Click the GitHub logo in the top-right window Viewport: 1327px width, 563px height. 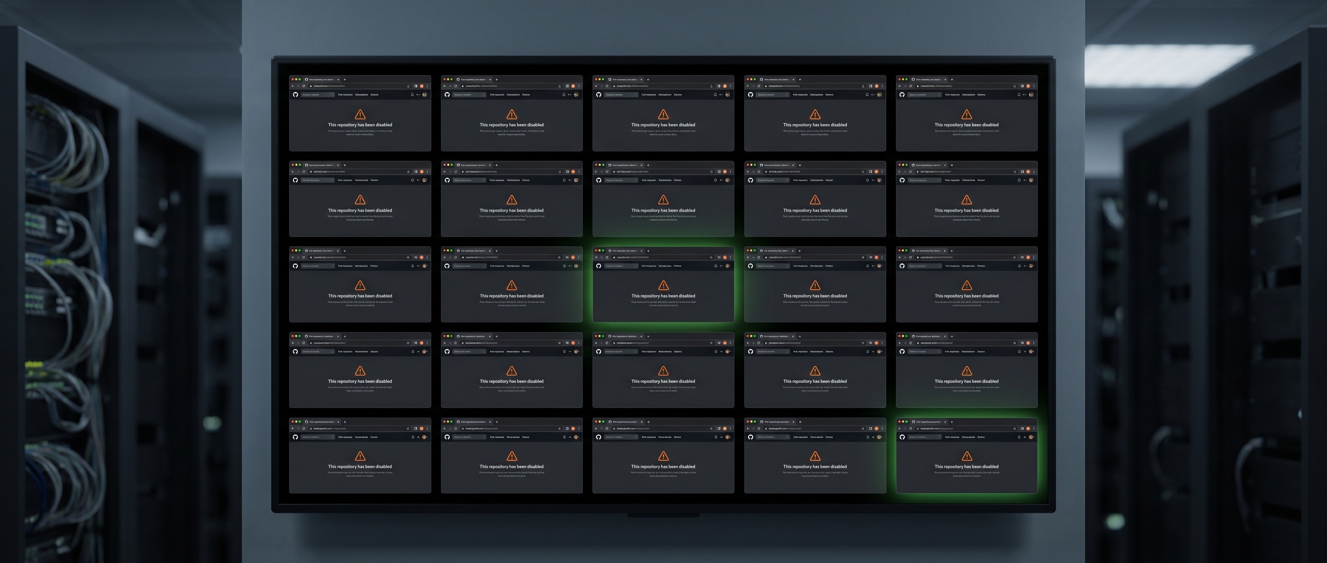pyautogui.click(x=903, y=95)
